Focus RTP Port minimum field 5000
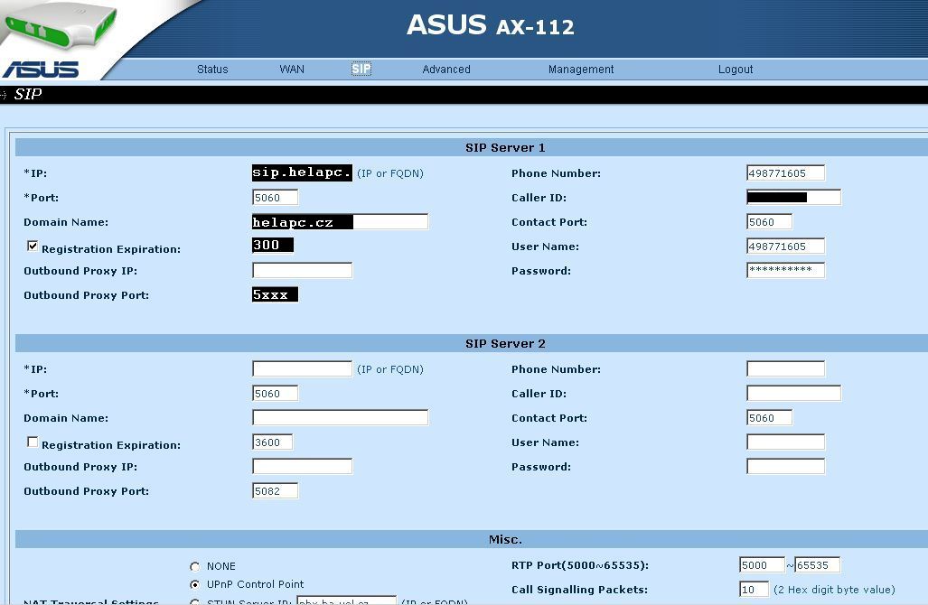The width and height of the screenshot is (928, 605). pos(762,564)
